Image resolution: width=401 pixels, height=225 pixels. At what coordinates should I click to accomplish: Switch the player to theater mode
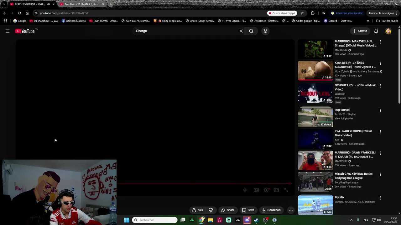tap(276, 190)
